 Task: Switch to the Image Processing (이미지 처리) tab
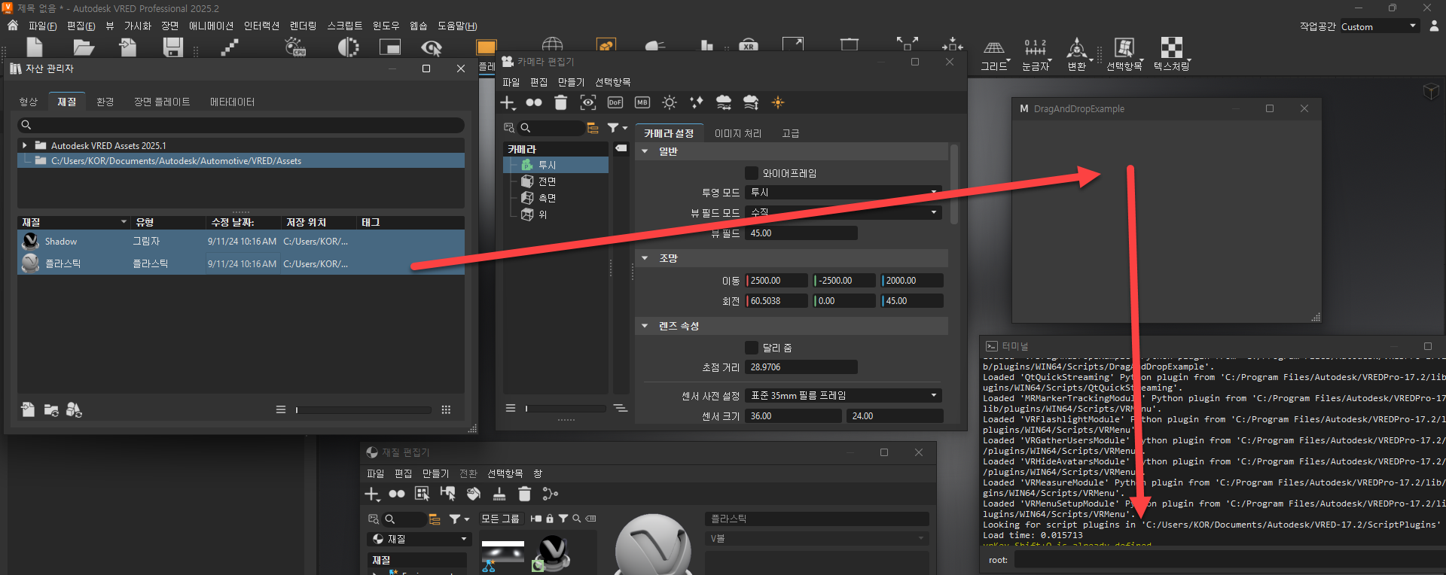pyautogui.click(x=738, y=133)
